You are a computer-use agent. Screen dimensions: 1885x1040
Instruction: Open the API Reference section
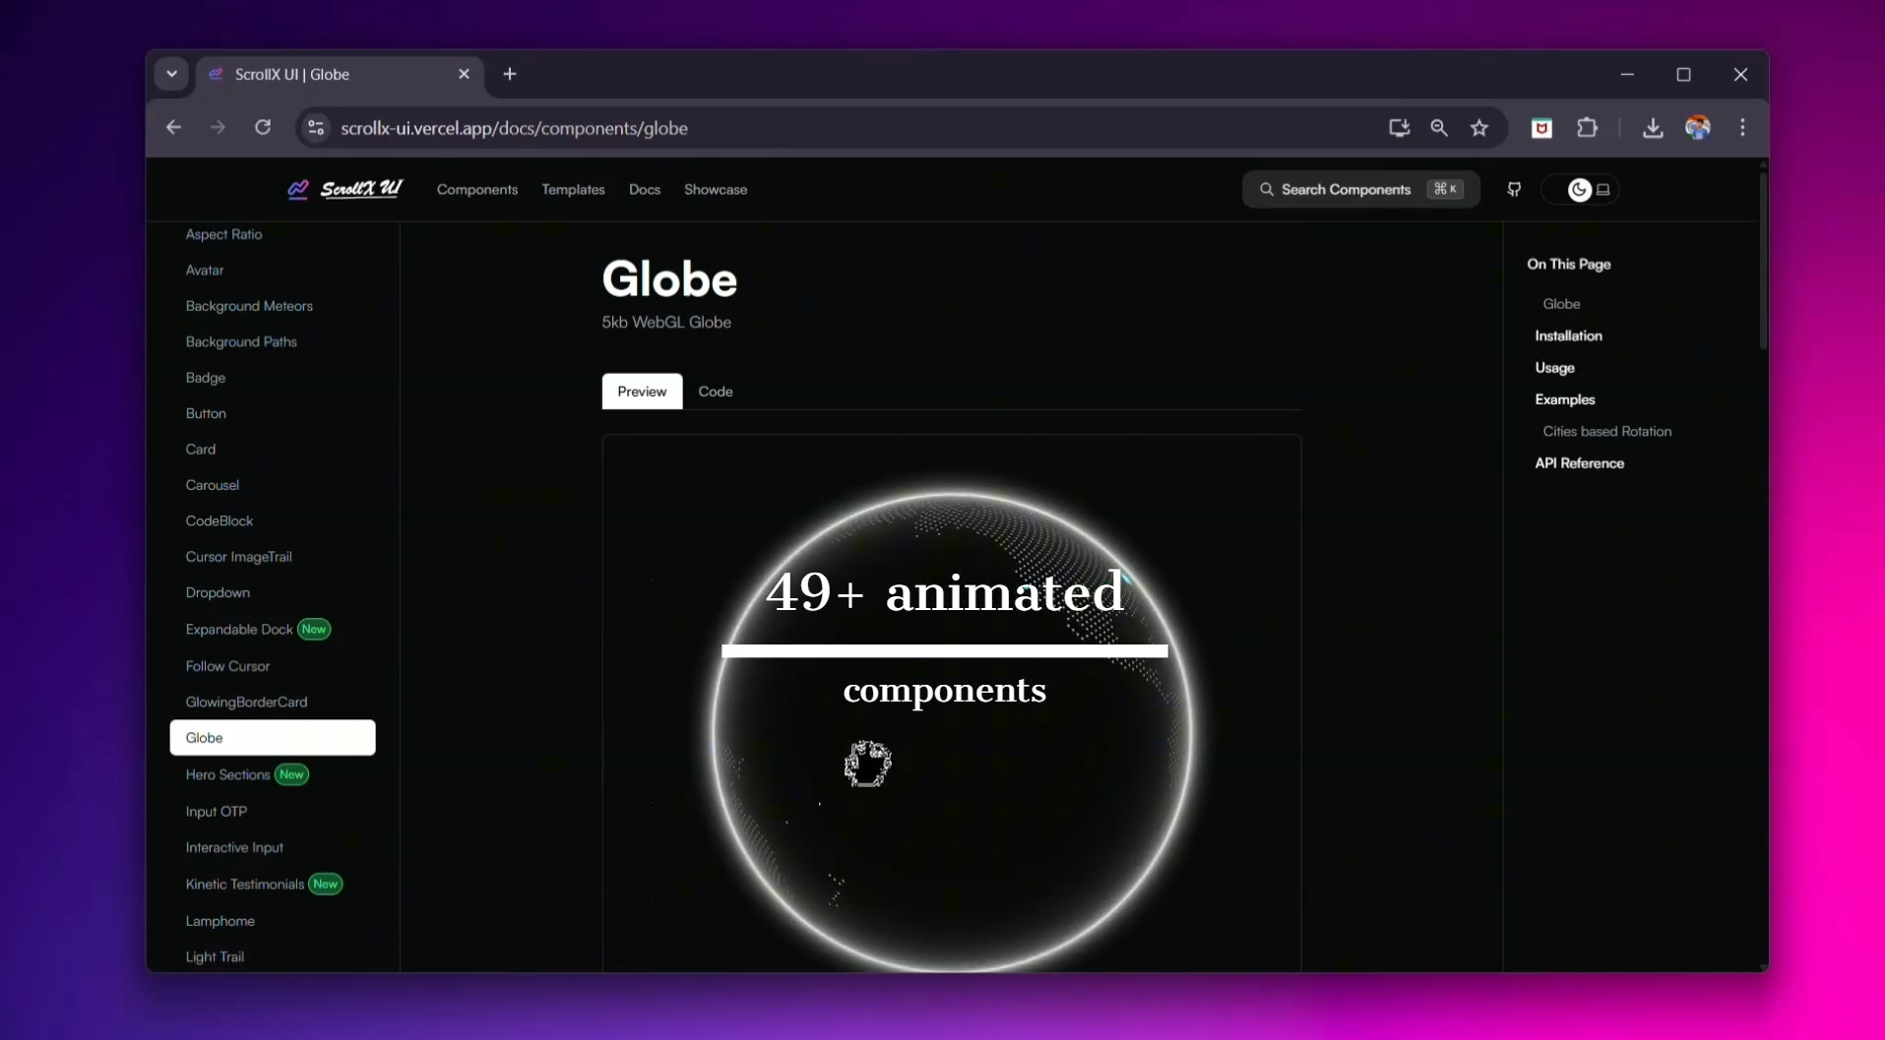1580,462
